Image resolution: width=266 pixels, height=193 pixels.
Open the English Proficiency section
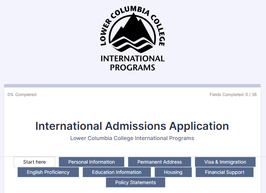(x=48, y=172)
